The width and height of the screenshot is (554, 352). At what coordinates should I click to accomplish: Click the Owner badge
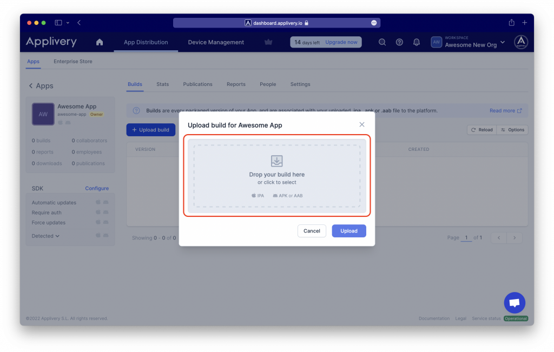click(96, 115)
